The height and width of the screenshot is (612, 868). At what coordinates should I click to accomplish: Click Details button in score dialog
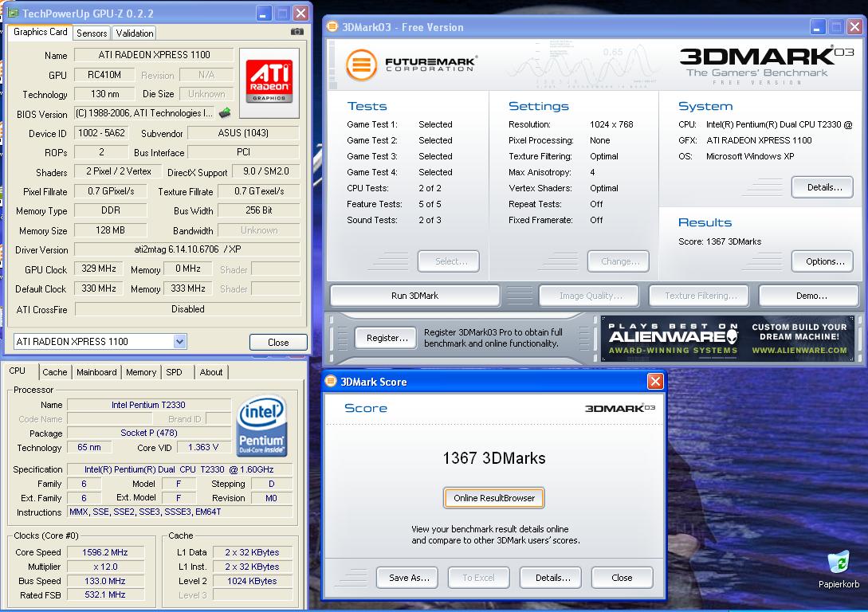(x=552, y=578)
